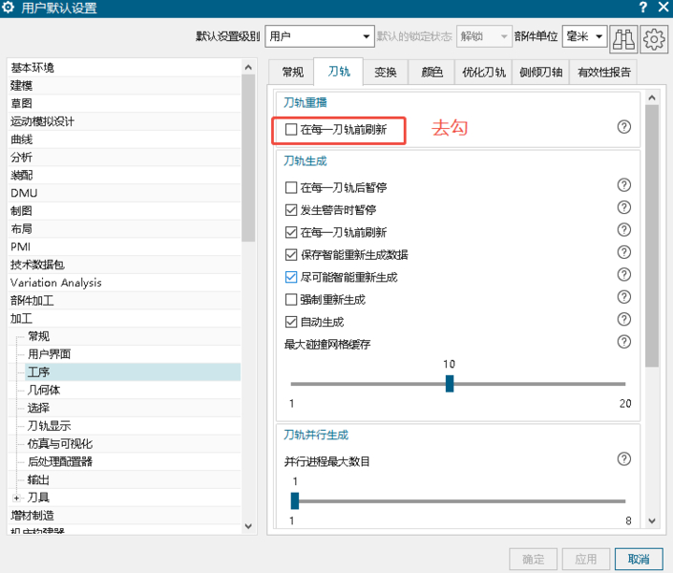Select PMI category
The width and height of the screenshot is (673, 573).
[x=124, y=247]
